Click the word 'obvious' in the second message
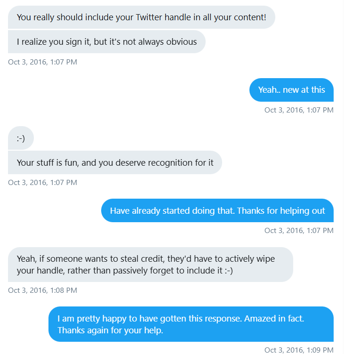The height and width of the screenshot is (354, 344). (181, 42)
